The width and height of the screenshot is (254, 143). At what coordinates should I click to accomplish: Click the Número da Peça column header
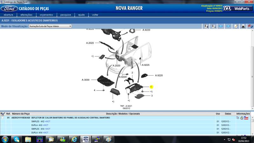[x=21, y=114]
